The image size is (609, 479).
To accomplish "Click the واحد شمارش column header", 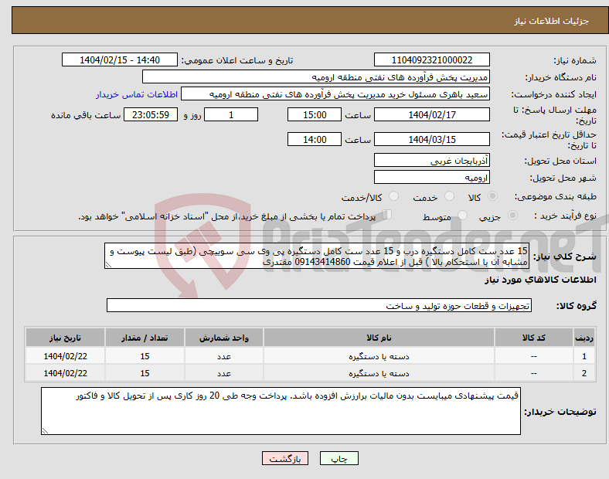I will (x=224, y=338).
